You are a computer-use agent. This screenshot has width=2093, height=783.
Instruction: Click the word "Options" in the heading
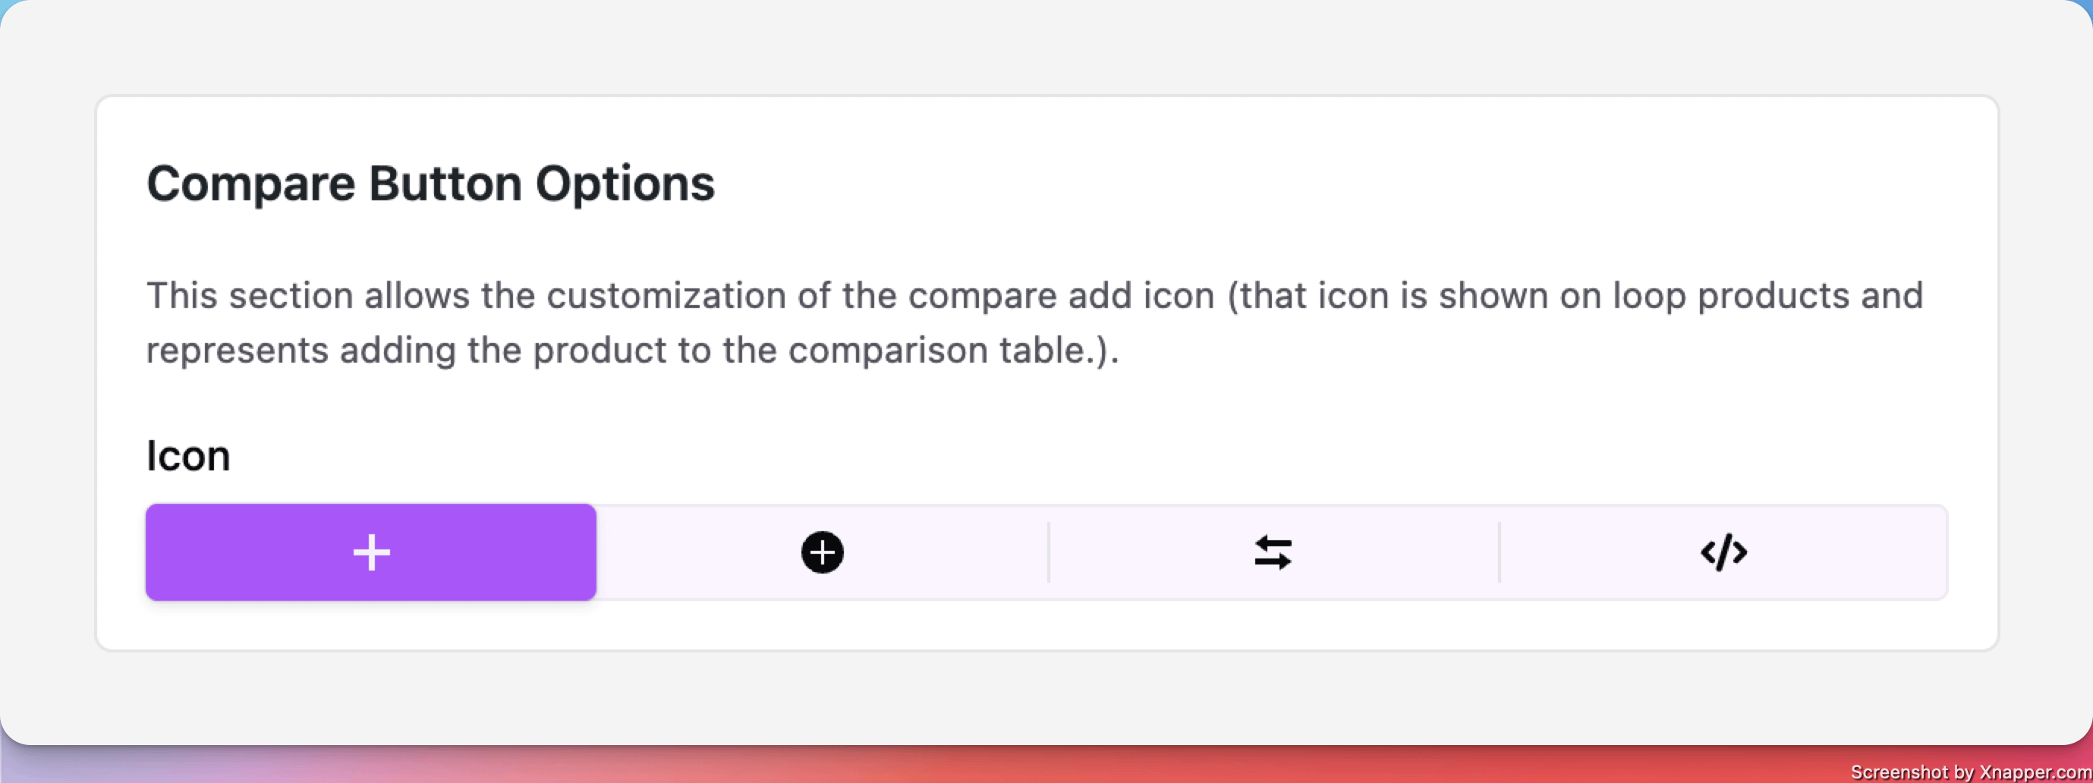pos(625,184)
